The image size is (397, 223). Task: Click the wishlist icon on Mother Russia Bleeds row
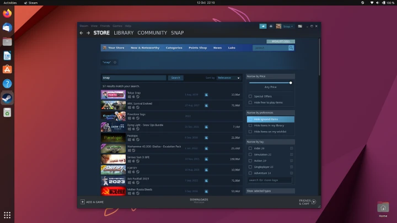click(206, 192)
